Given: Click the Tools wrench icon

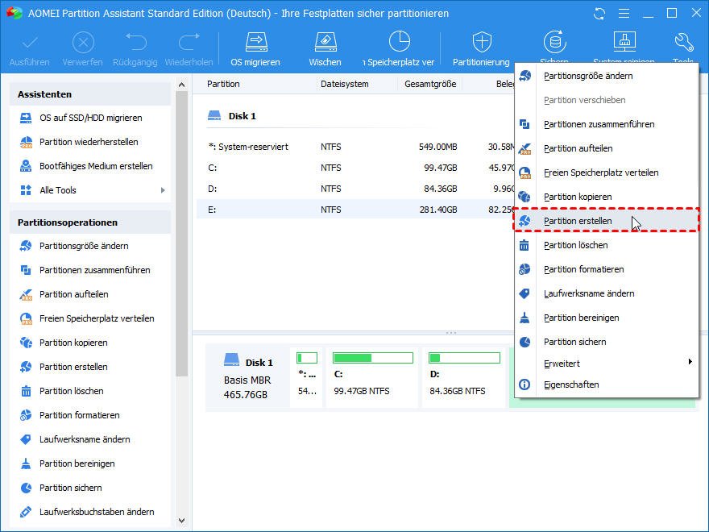Looking at the screenshot, I should [683, 42].
